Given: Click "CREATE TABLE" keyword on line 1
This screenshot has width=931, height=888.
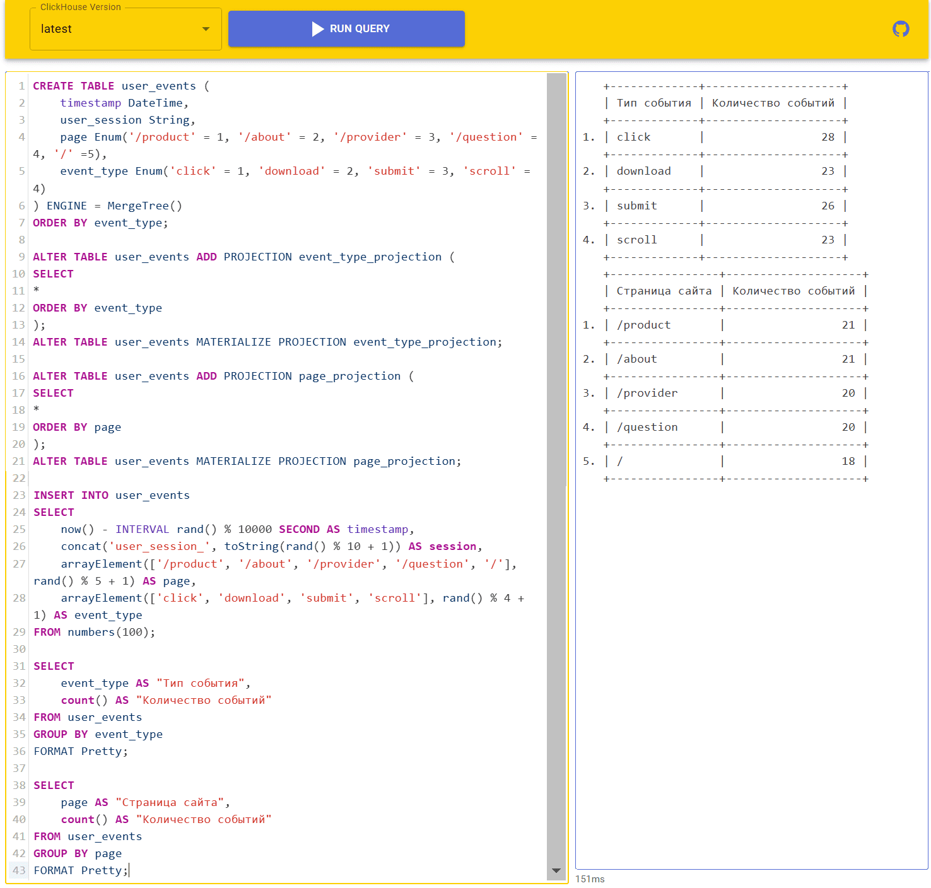Looking at the screenshot, I should tap(73, 86).
